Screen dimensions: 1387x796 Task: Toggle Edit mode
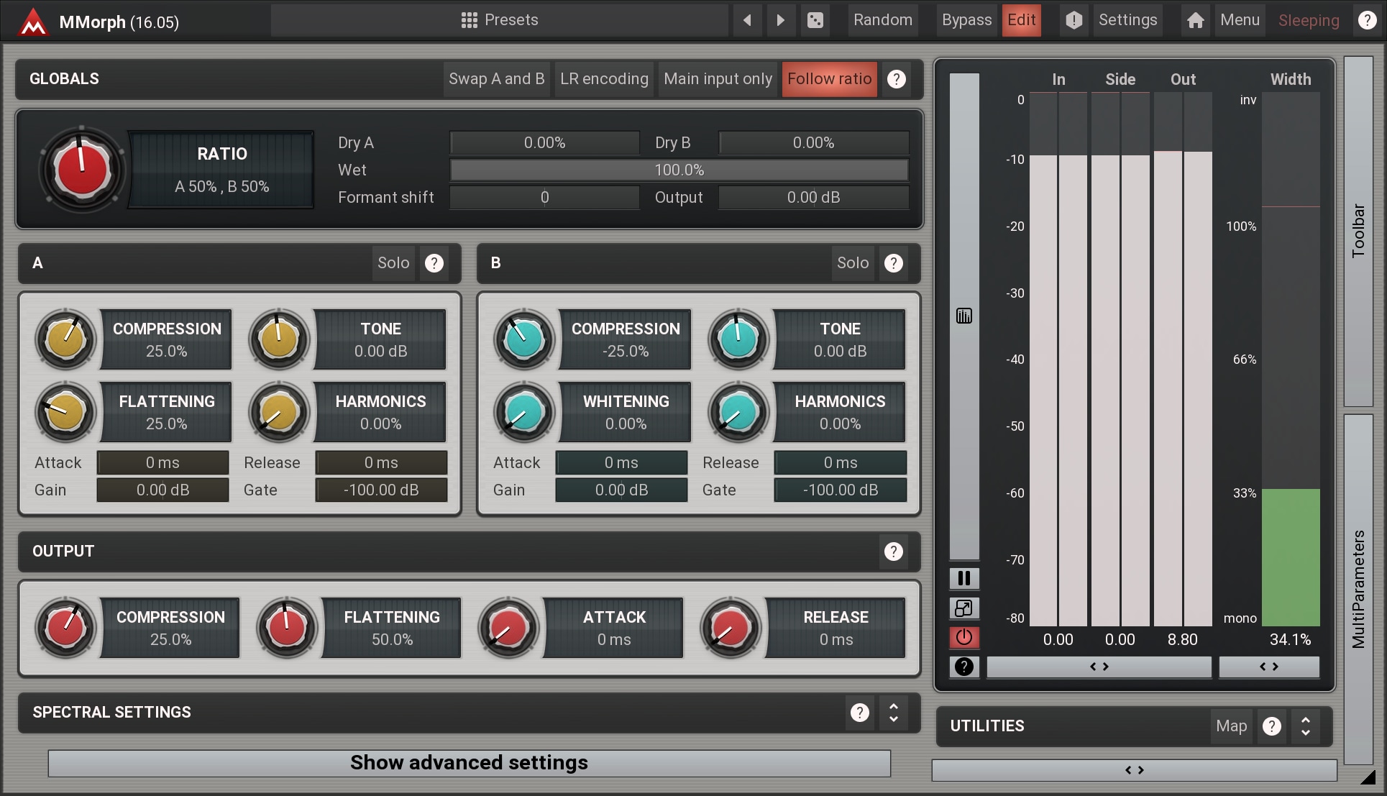(1021, 20)
